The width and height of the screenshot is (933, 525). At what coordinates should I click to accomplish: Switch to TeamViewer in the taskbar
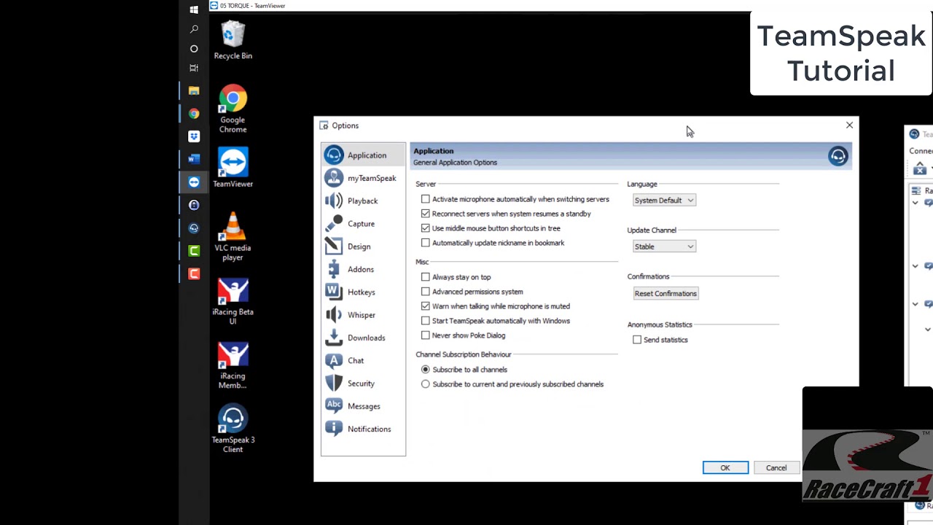194,182
